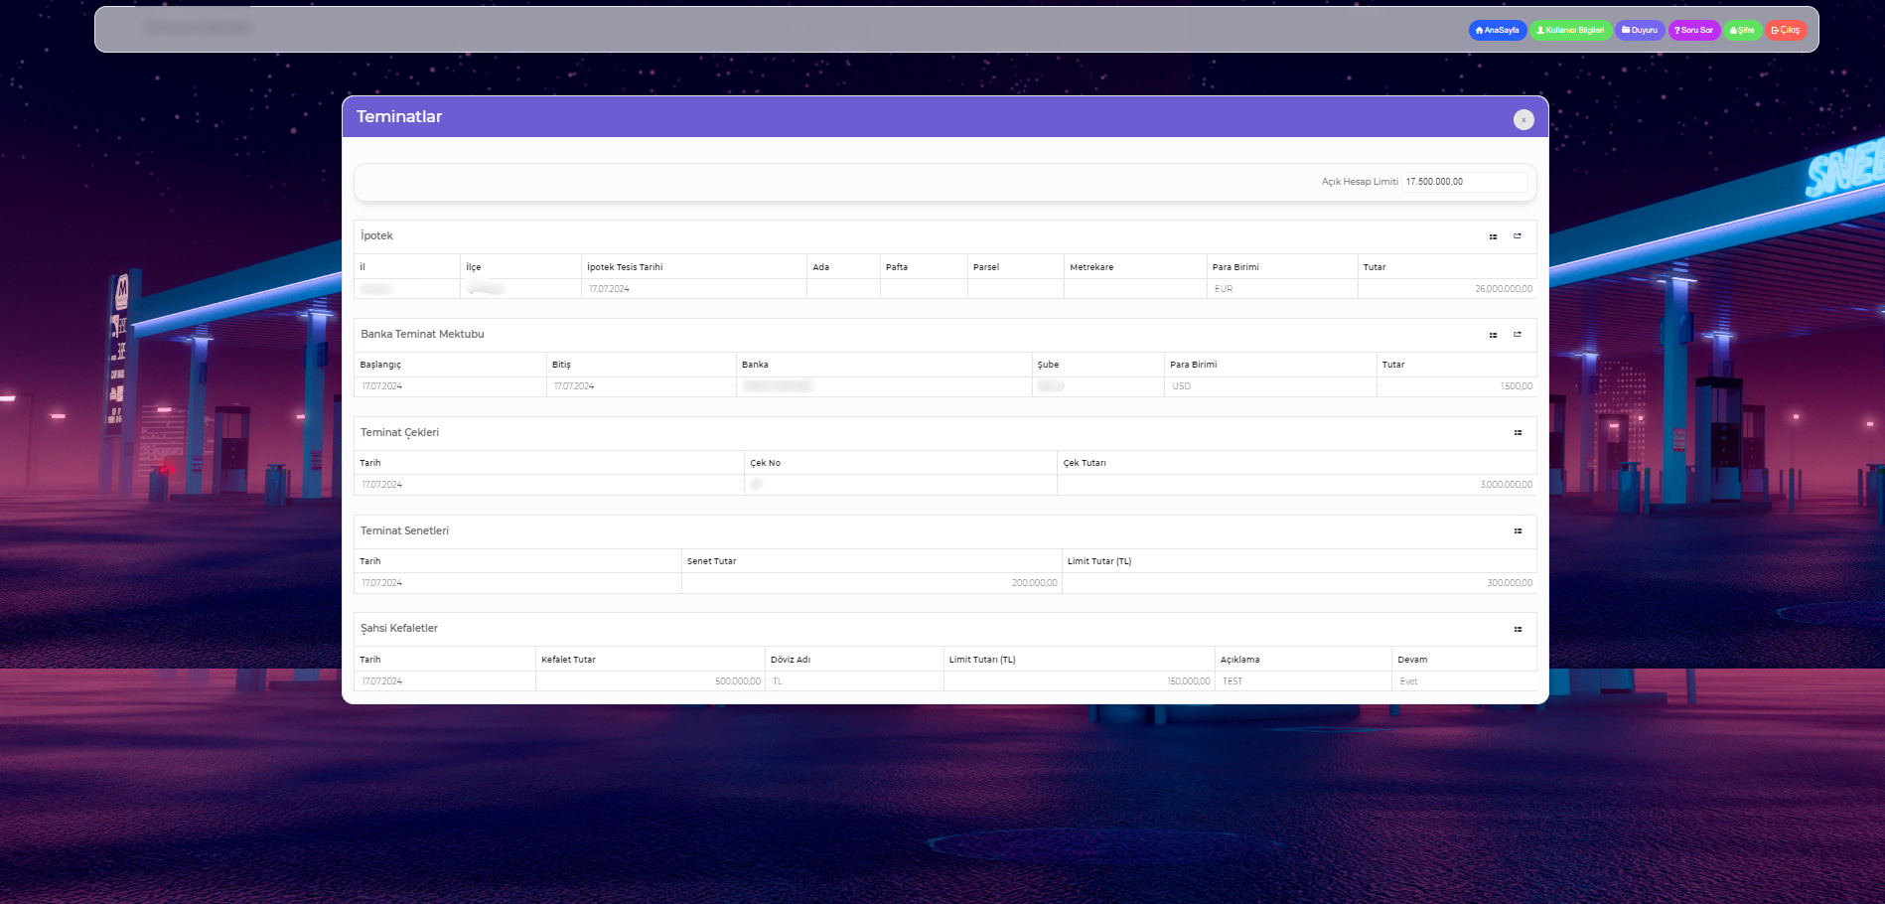Click the Çek Tutarı column header
Viewport: 1885px width, 904px height.
tap(1085, 463)
